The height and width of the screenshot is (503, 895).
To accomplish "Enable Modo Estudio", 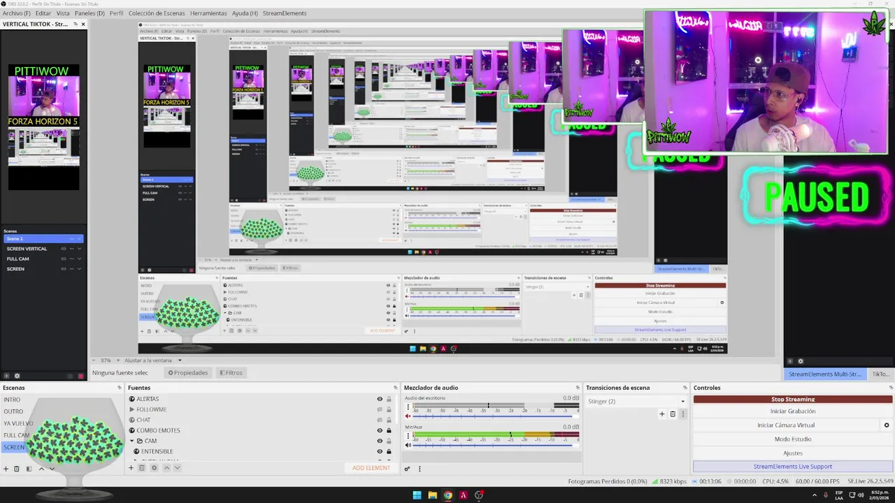I will (x=793, y=439).
